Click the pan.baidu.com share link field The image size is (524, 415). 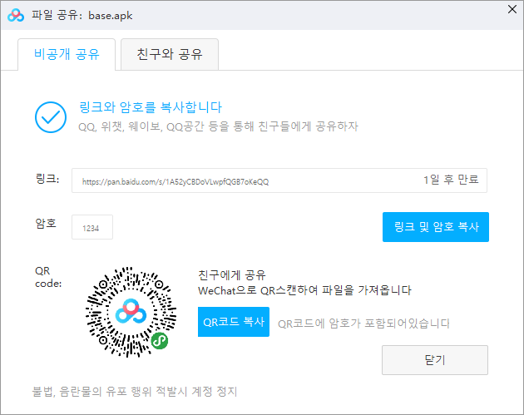(x=279, y=180)
